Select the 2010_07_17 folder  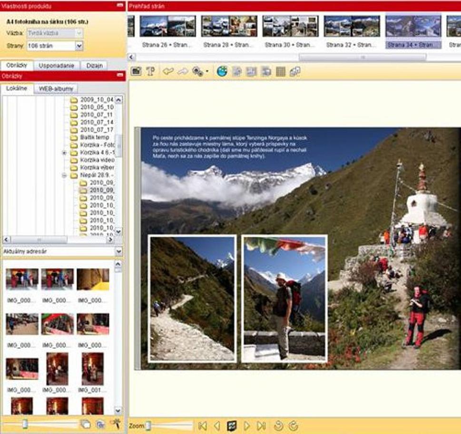92,130
